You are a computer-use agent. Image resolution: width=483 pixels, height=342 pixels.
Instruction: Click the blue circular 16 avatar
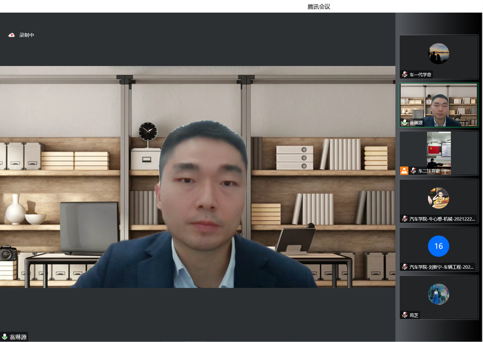click(x=439, y=246)
